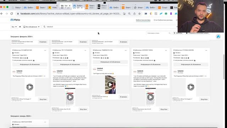Play video in Pregnancy Pillow ad started 5 фев
Viewport: 227px width, 128px height.
[30, 87]
